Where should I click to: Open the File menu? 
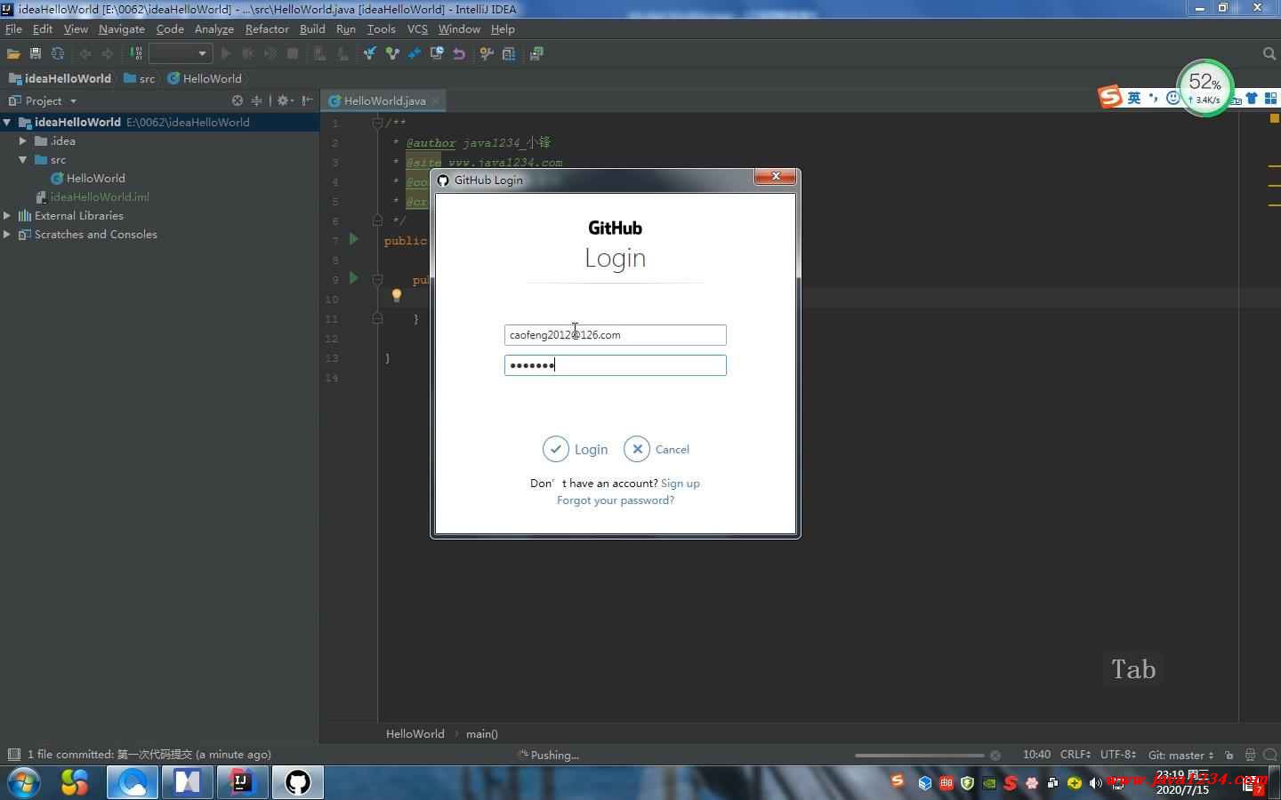click(13, 29)
